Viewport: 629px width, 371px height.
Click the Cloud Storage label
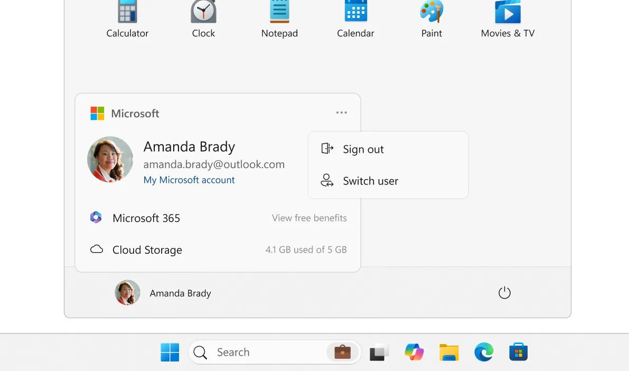(x=147, y=250)
